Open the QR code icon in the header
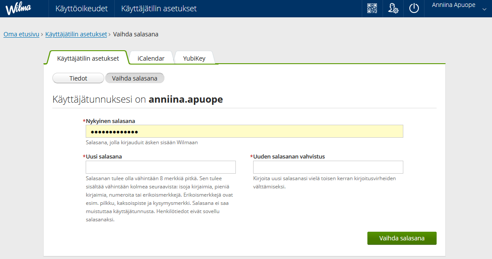The width and height of the screenshot is (492, 259). pos(372,9)
